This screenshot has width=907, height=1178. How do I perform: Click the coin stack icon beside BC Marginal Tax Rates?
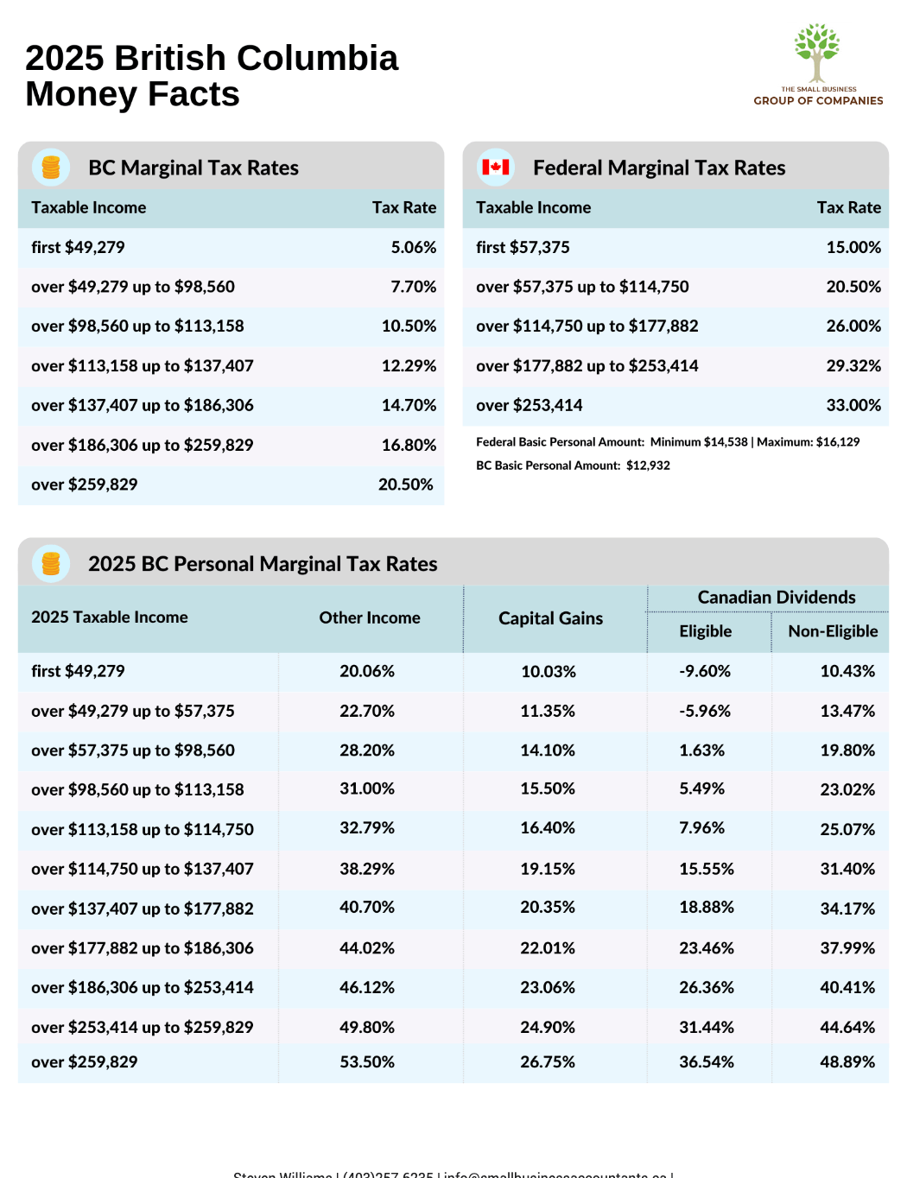(51, 168)
